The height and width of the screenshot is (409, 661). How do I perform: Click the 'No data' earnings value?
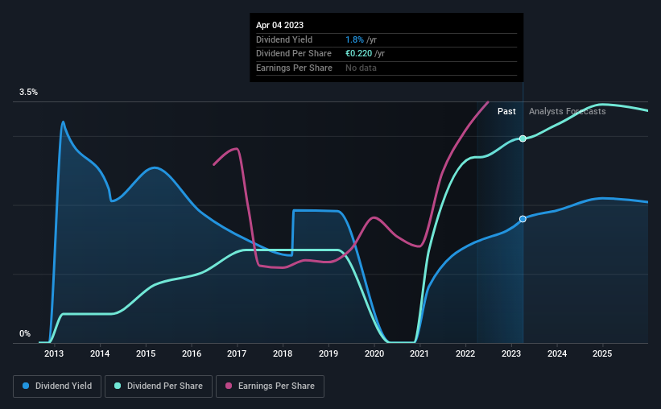[x=361, y=68]
